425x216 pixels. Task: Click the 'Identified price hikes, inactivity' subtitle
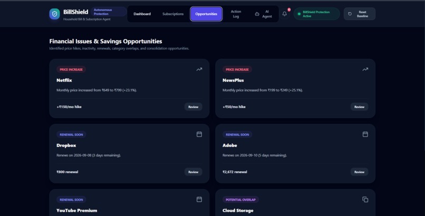119,48
